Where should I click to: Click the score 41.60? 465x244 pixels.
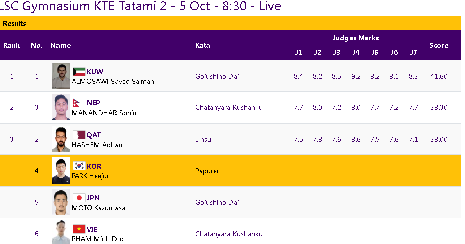[x=438, y=76]
